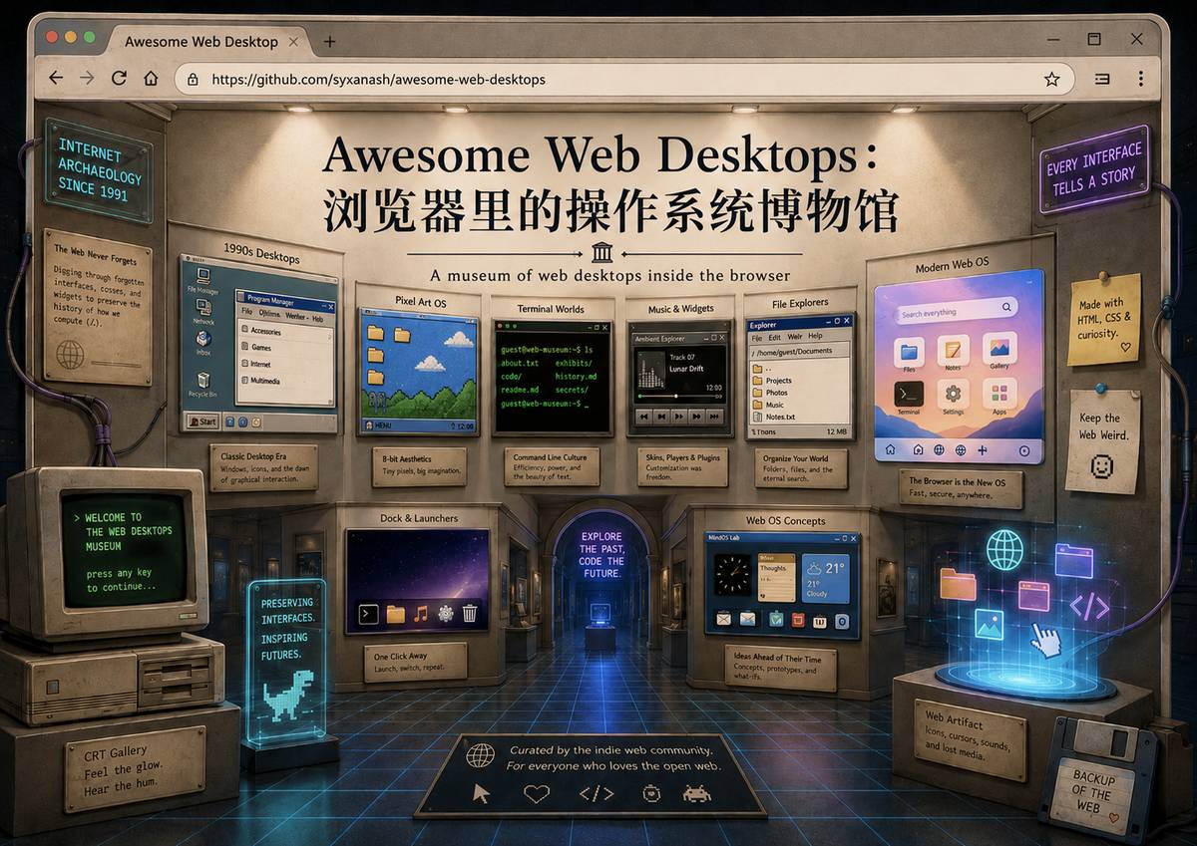The image size is (1197, 846).
Task: Click the plus icon in Modern Web OS dock
Action: pos(983,450)
